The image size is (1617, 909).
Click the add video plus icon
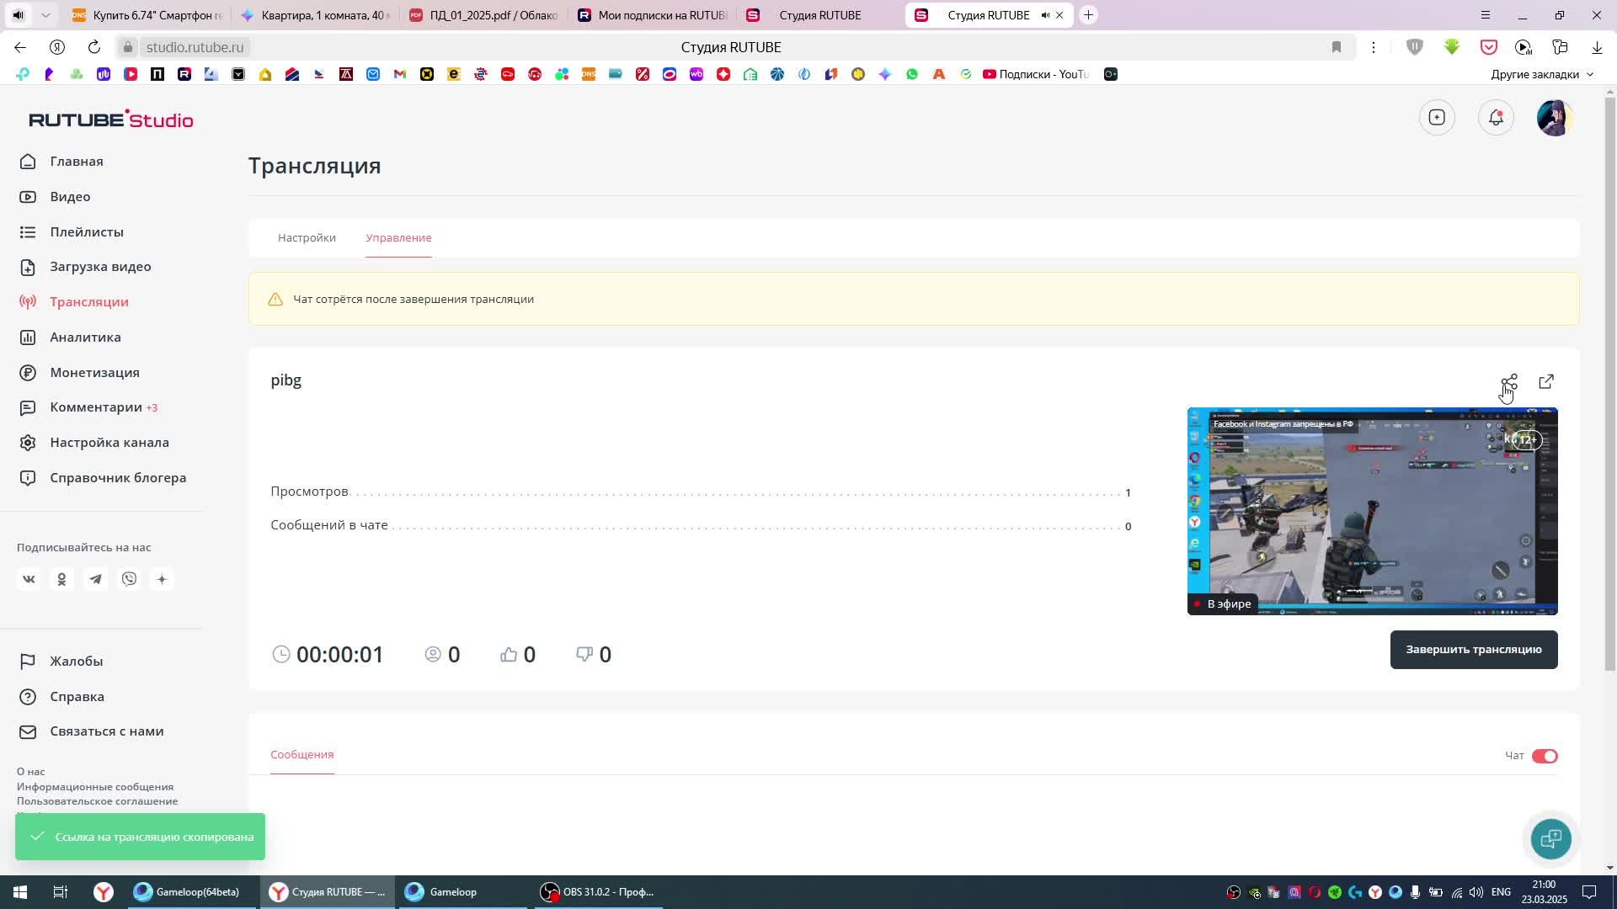[x=1437, y=118]
